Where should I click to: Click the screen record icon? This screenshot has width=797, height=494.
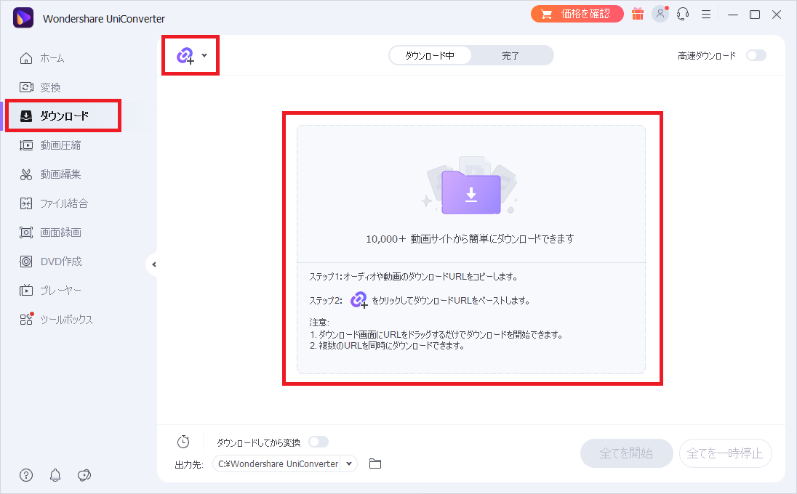tap(26, 232)
